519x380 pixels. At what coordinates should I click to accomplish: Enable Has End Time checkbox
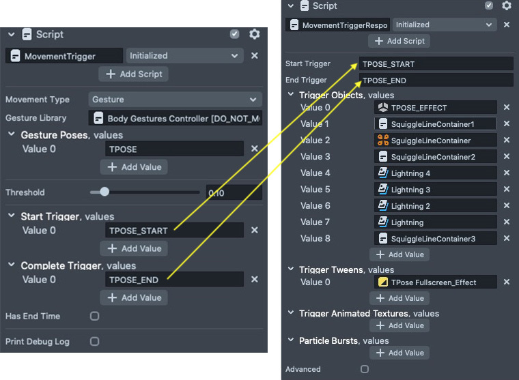[x=94, y=316]
